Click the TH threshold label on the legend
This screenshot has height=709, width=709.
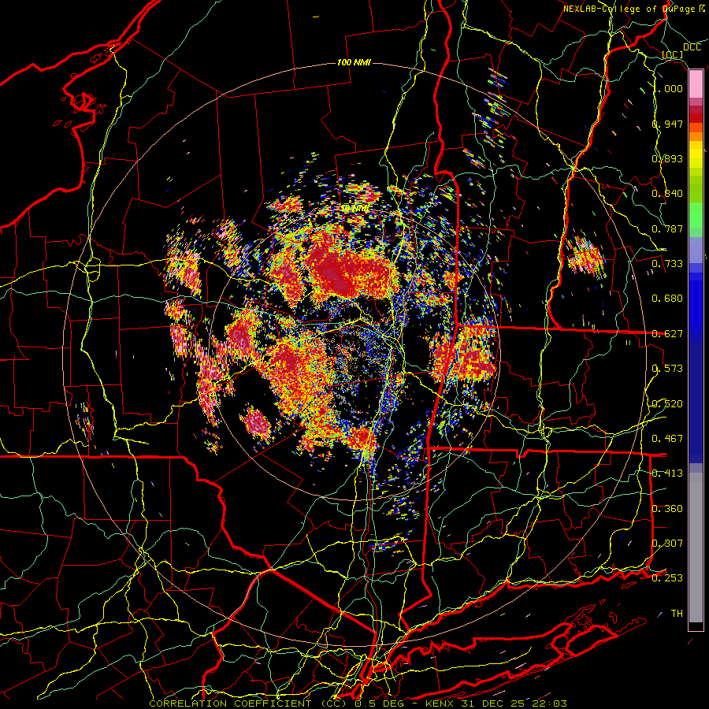point(677,614)
